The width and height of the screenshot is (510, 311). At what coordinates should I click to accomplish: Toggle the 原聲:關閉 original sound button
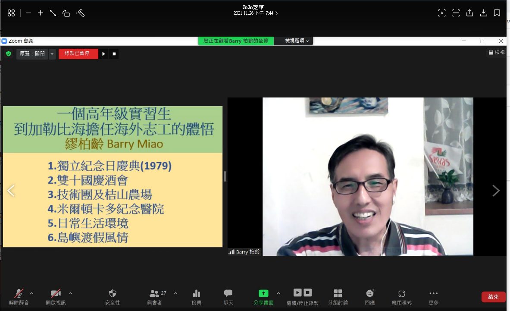[32, 53]
